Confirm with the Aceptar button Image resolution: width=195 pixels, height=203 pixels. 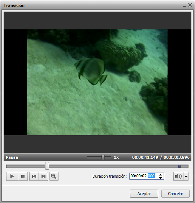[x=144, y=194]
